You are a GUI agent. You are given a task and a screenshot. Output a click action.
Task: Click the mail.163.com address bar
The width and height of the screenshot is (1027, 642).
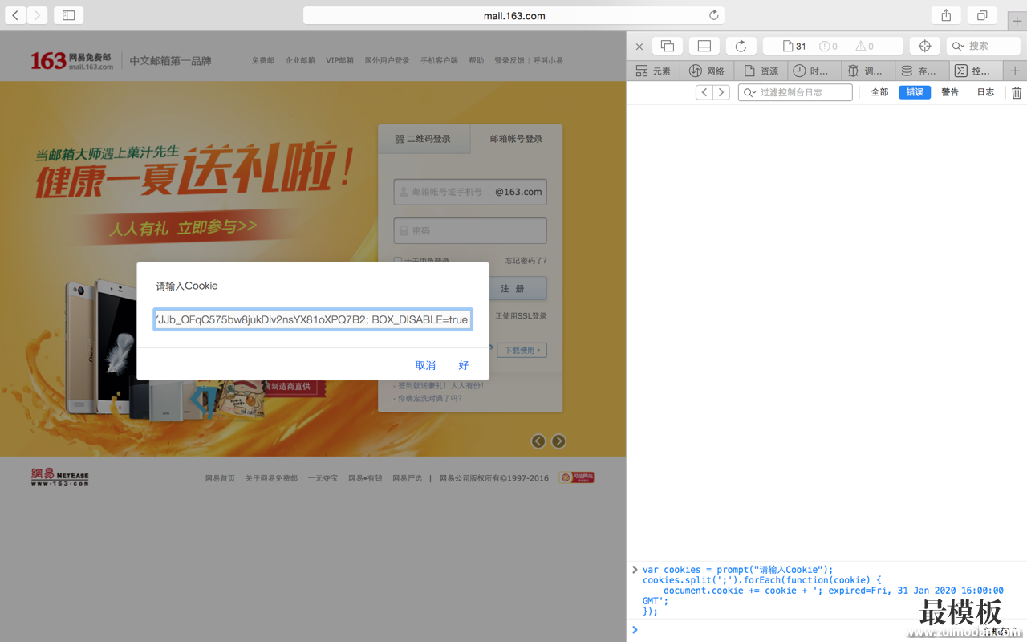pos(513,15)
